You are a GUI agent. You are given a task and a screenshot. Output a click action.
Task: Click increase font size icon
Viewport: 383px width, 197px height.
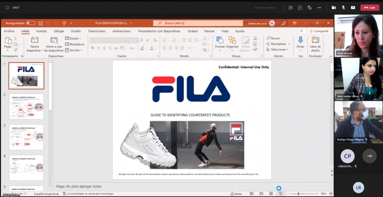(142, 40)
